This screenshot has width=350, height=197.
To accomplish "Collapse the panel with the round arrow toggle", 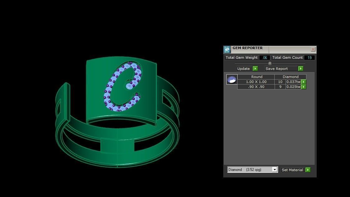I will [x=270, y=63].
